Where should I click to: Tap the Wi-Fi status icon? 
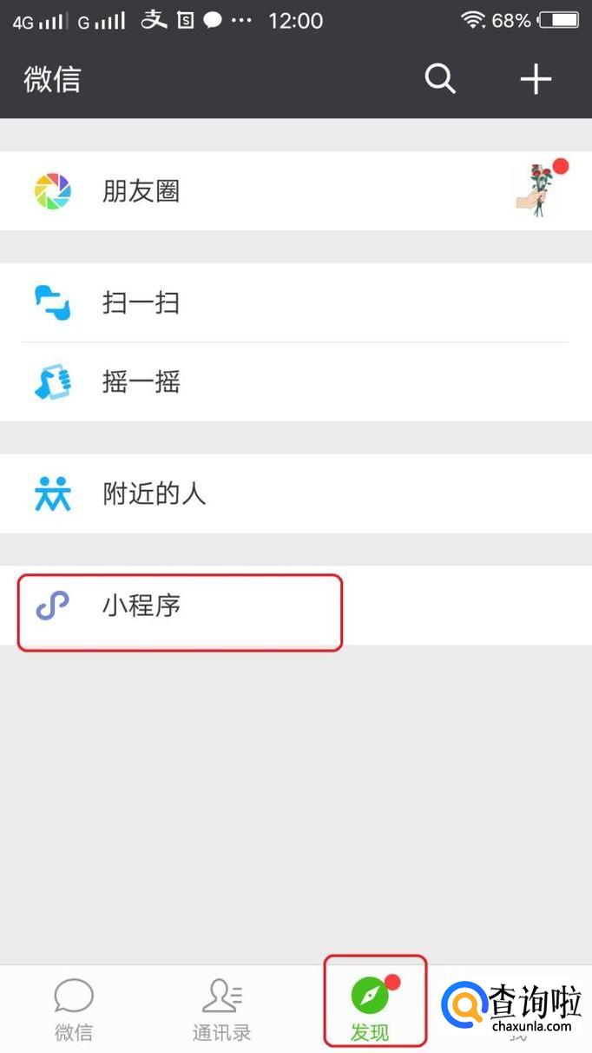click(x=472, y=21)
